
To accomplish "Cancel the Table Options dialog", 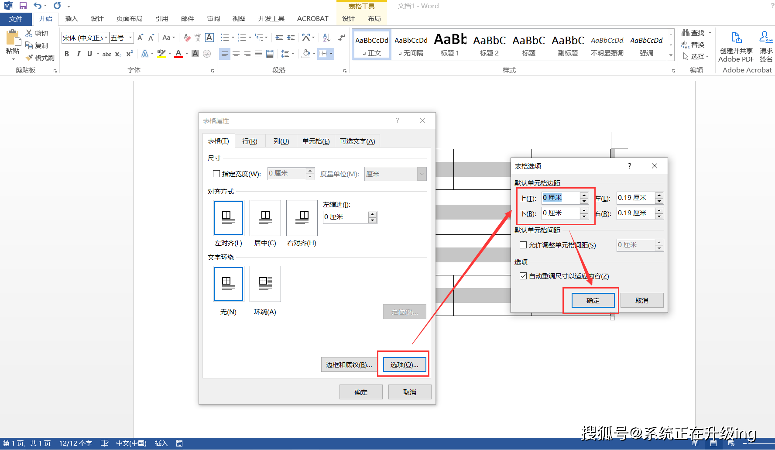I will [642, 300].
